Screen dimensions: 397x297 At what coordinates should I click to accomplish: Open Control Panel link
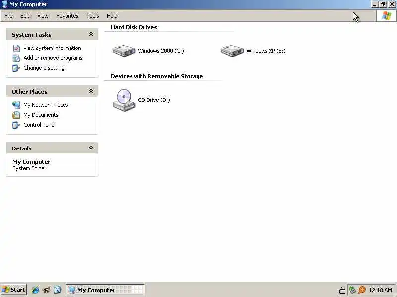(39, 125)
